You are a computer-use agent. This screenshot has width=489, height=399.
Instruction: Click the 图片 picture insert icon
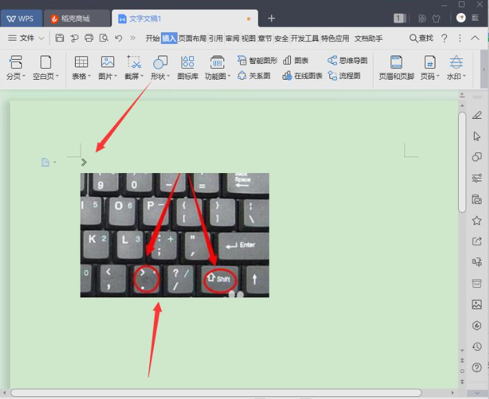[107, 62]
